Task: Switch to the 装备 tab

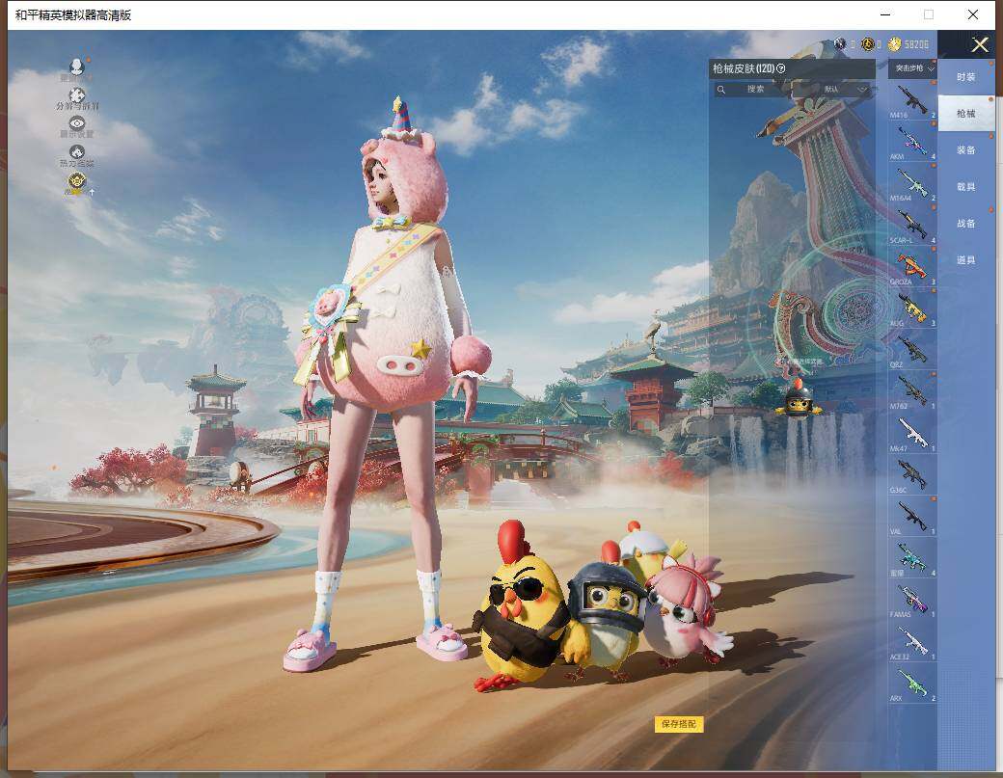Action: pyautogui.click(x=965, y=150)
